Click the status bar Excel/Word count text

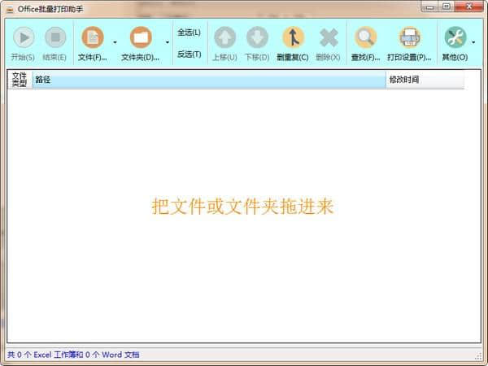click(x=73, y=355)
